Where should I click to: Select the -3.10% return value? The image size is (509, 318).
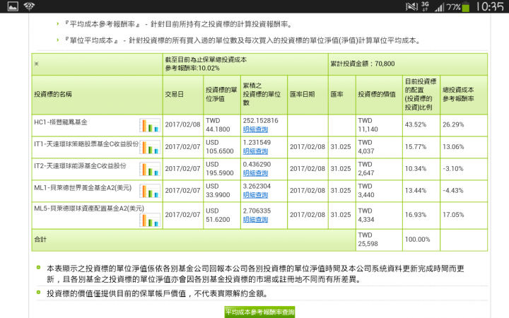pos(453,169)
